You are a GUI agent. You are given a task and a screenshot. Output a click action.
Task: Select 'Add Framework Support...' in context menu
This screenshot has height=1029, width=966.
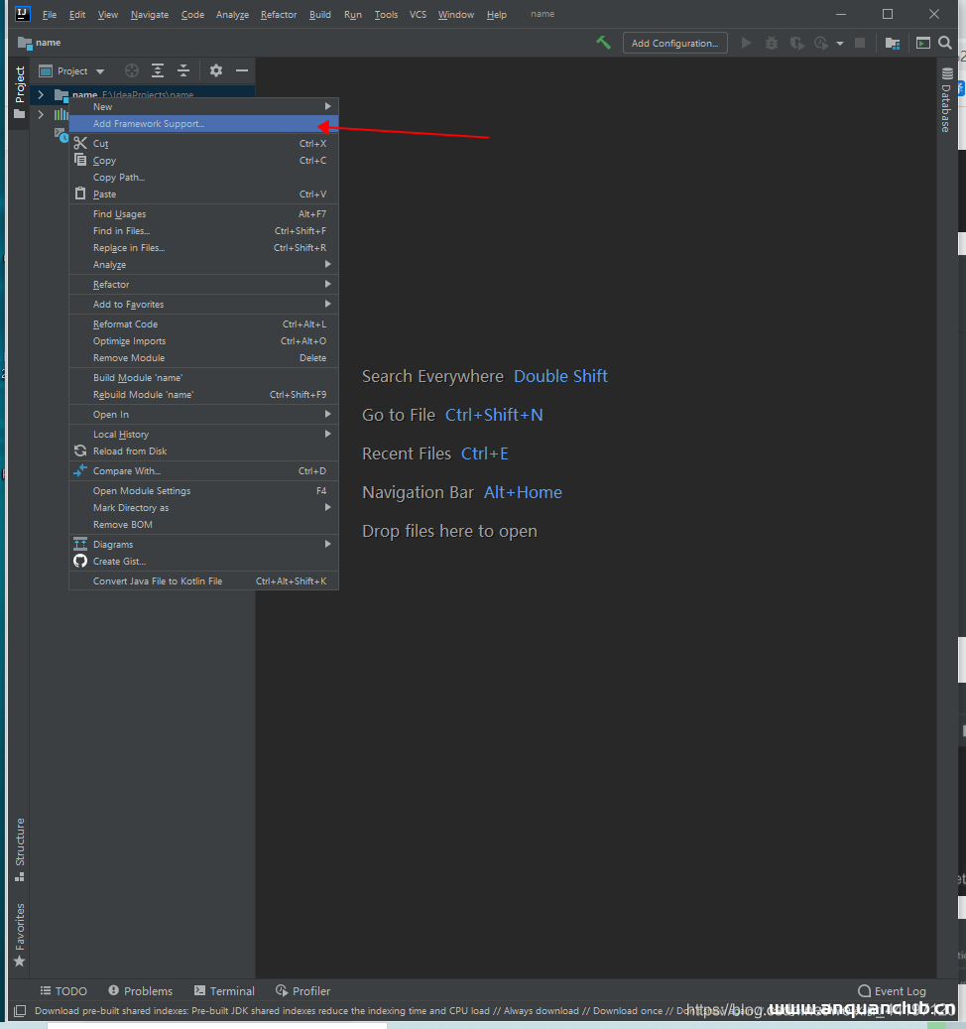point(149,124)
